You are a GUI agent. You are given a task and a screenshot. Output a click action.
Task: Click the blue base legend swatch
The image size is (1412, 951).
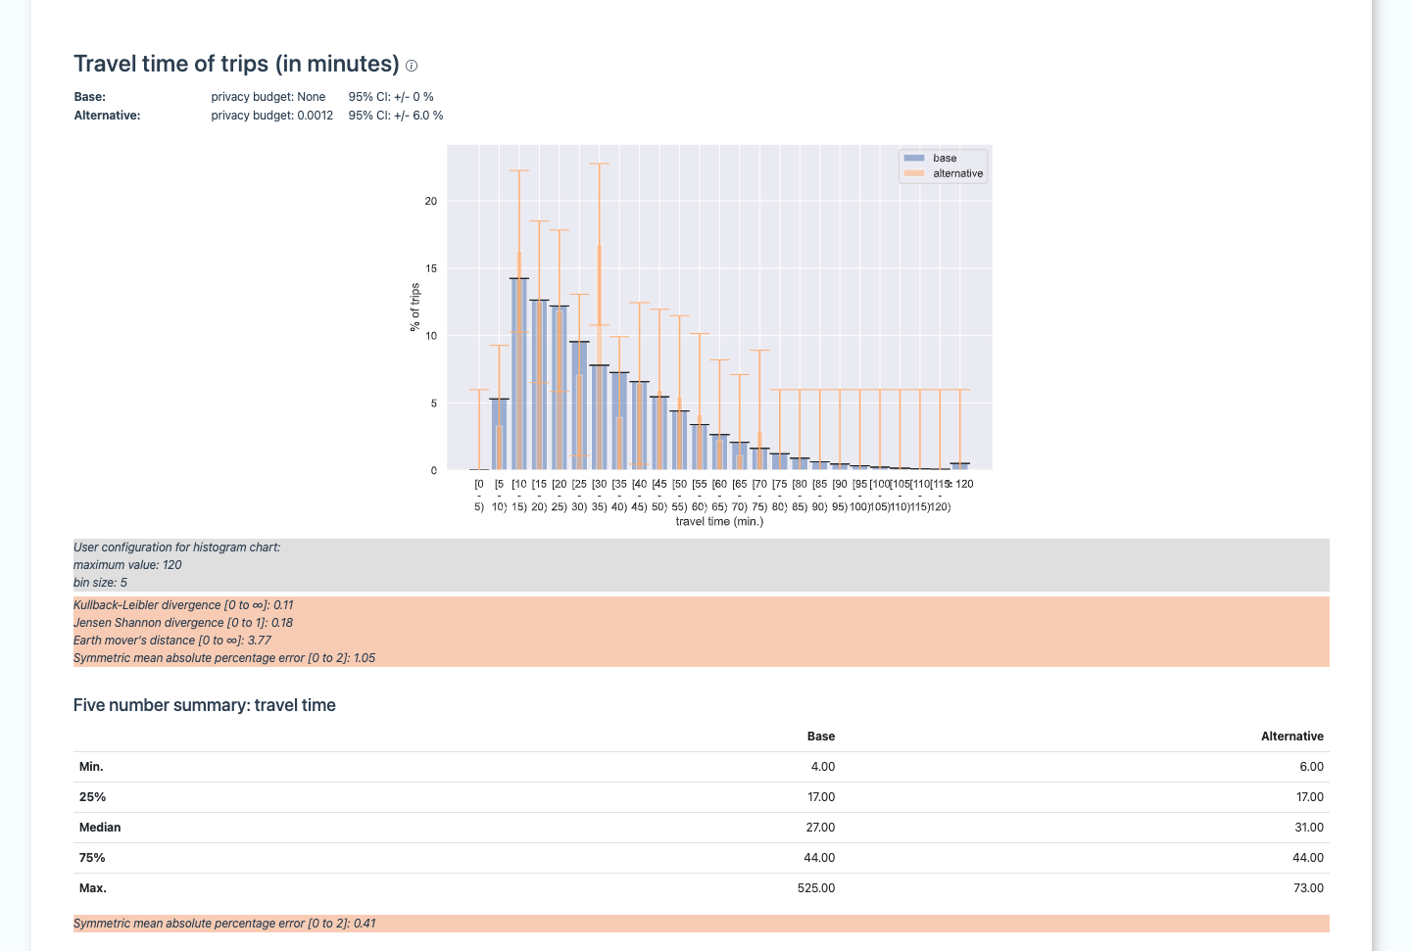[914, 158]
